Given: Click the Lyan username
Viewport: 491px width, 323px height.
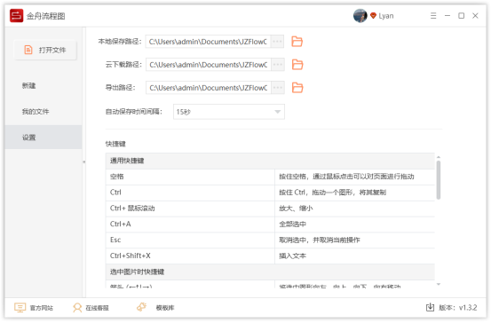Looking at the screenshot, I should 386,16.
